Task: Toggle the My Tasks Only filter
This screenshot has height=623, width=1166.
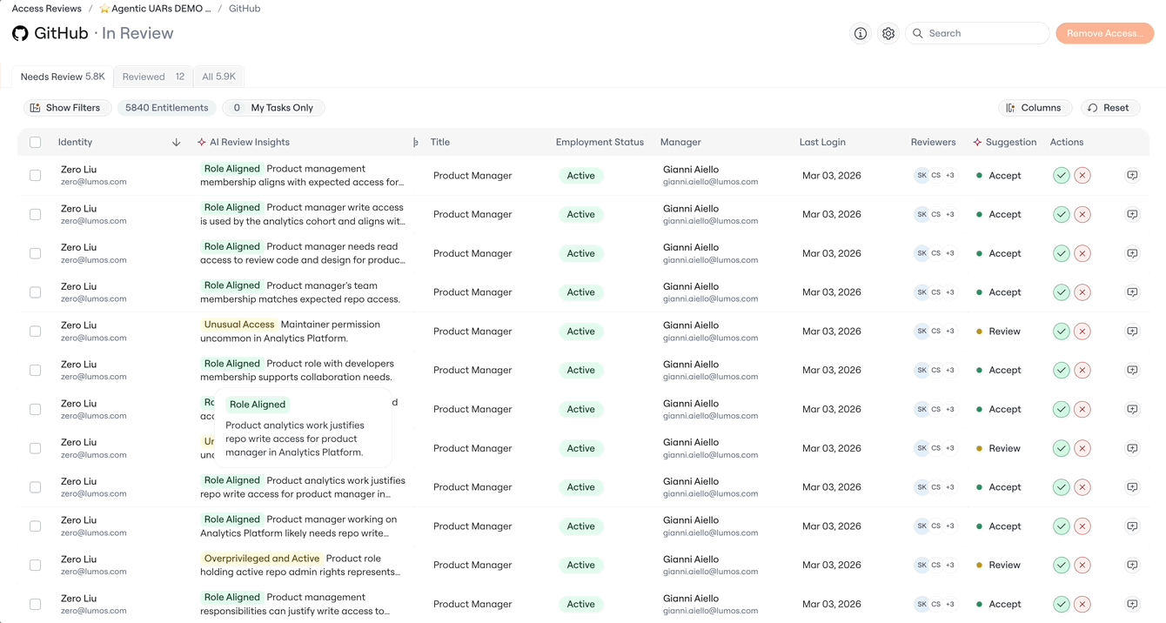Action: [x=273, y=108]
